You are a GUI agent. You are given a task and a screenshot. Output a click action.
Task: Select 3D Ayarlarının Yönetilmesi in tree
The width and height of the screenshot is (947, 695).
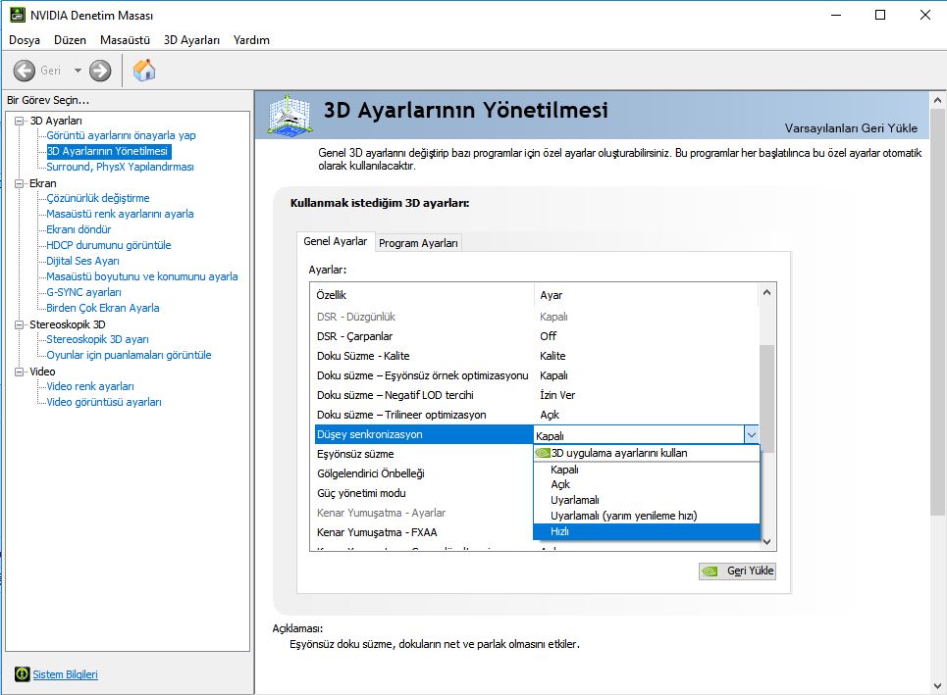108,151
